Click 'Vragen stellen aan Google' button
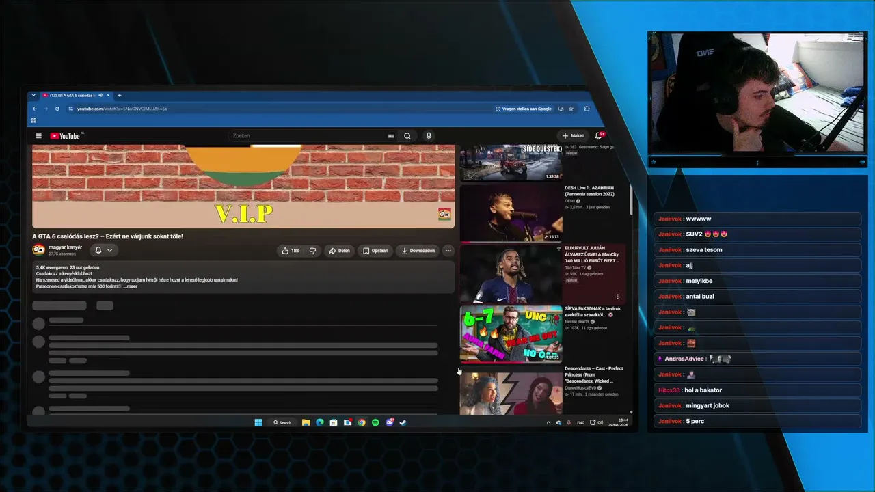875x492 pixels. click(x=524, y=109)
